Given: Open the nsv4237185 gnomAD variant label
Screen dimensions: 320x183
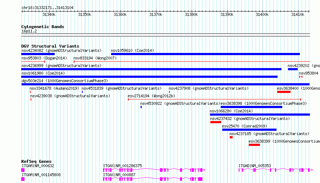Looking at the screenshot, I should (269, 134).
